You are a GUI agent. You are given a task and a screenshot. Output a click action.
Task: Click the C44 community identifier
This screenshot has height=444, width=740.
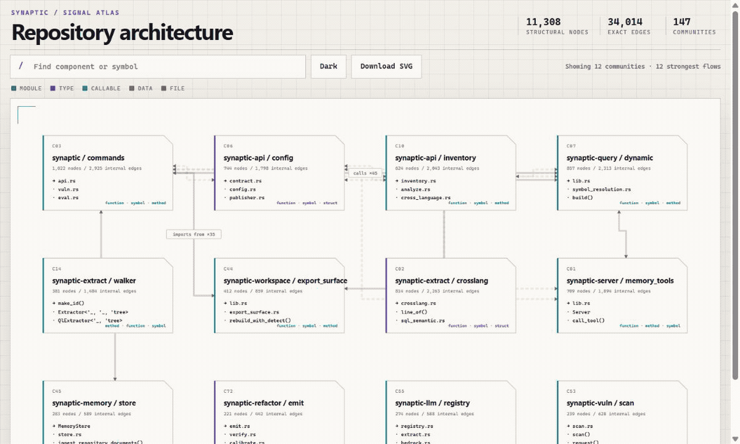pyautogui.click(x=228, y=269)
